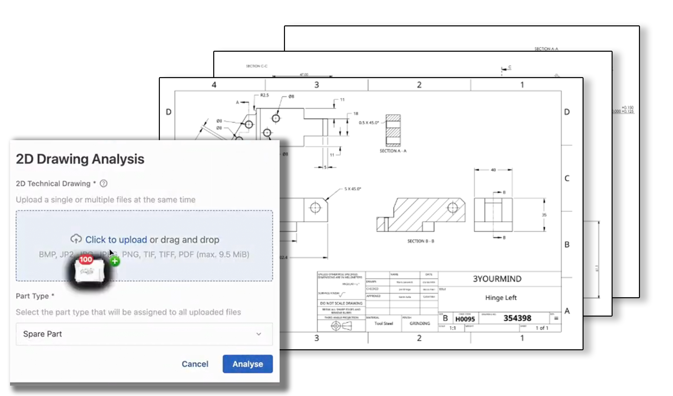Click drawing number 354398 in title block
The width and height of the screenshot is (673, 396).
tap(517, 318)
